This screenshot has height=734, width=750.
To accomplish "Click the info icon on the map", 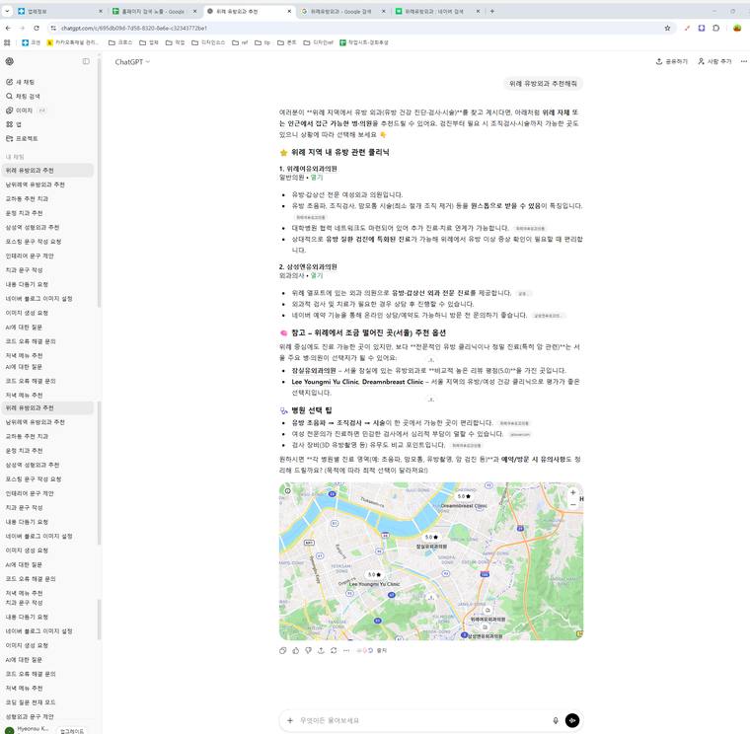I will pyautogui.click(x=287, y=490).
